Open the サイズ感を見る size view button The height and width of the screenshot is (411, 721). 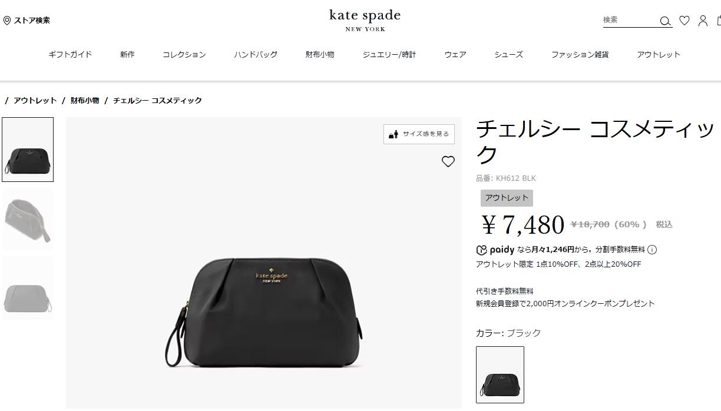coord(419,134)
